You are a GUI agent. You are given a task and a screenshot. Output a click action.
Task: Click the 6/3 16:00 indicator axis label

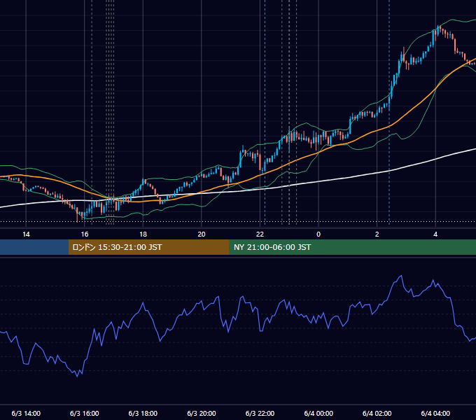point(85,413)
